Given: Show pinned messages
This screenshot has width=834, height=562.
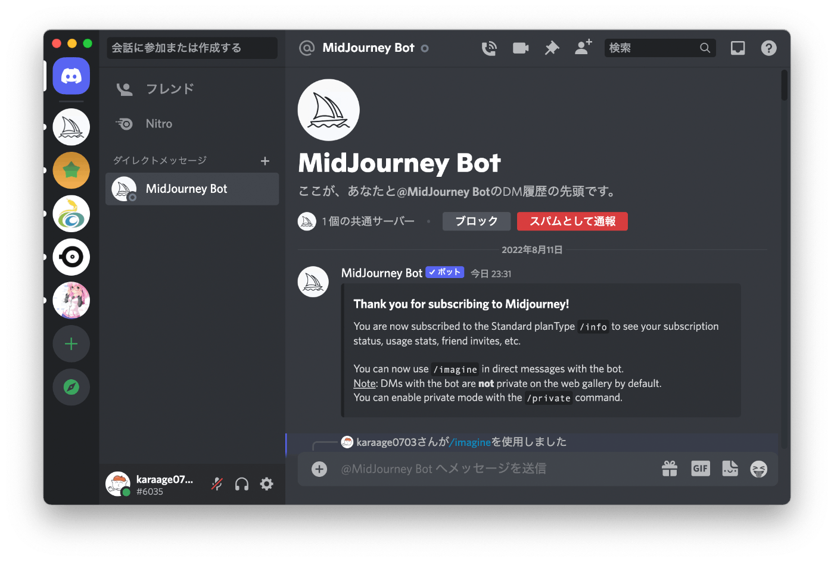Looking at the screenshot, I should [552, 48].
